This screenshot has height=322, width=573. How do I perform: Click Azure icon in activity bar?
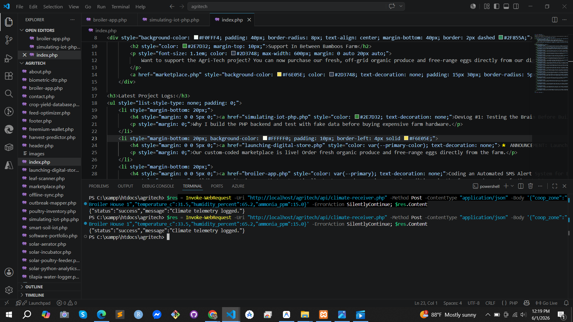point(9,165)
